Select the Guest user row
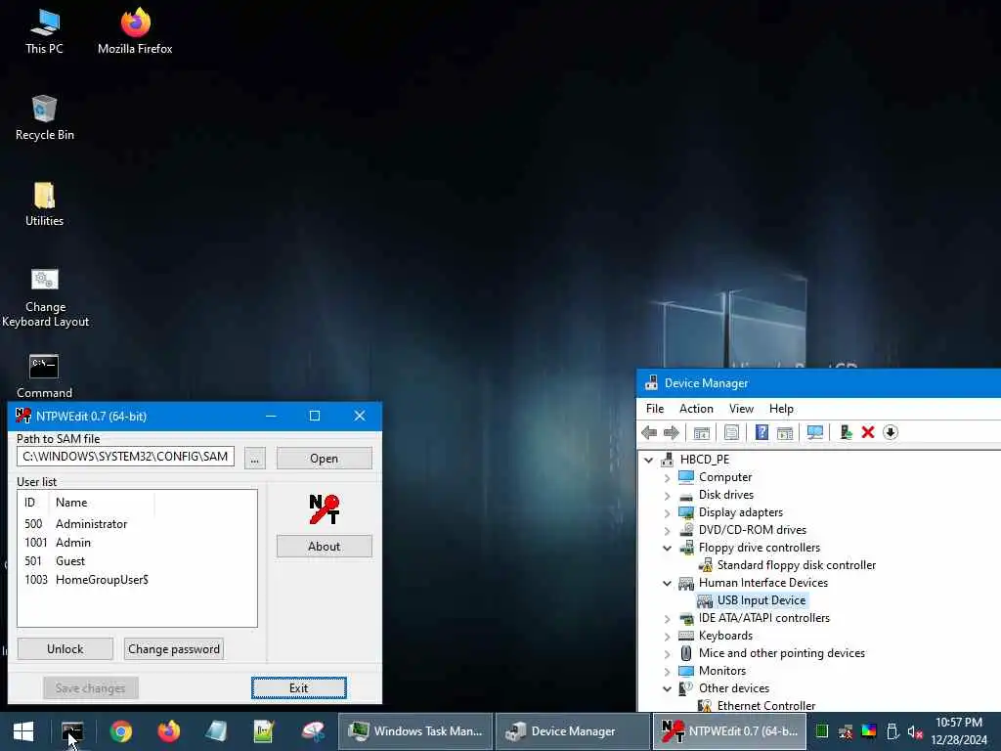This screenshot has width=1001, height=751. pos(137,561)
